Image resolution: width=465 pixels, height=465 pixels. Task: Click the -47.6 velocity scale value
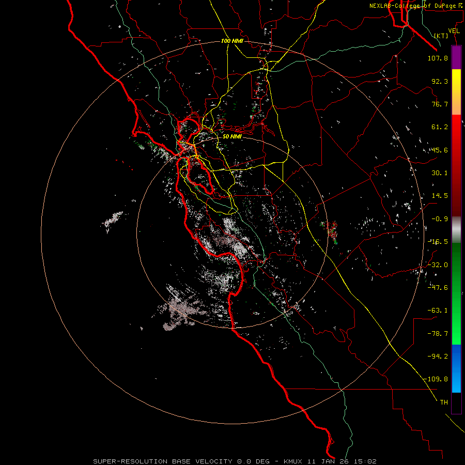point(438,288)
